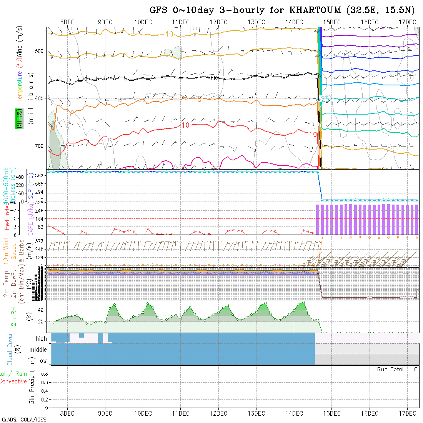Click the 'high' cloud level row label
423x423 pixels.
41,339
